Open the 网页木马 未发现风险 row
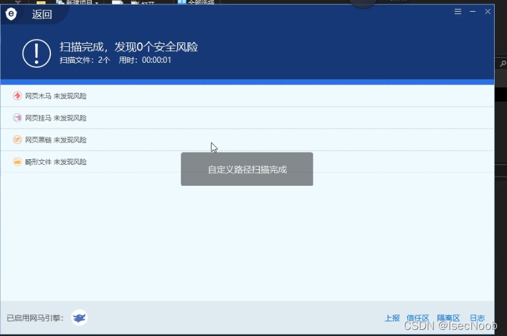The width and height of the screenshot is (507, 336). (247, 96)
